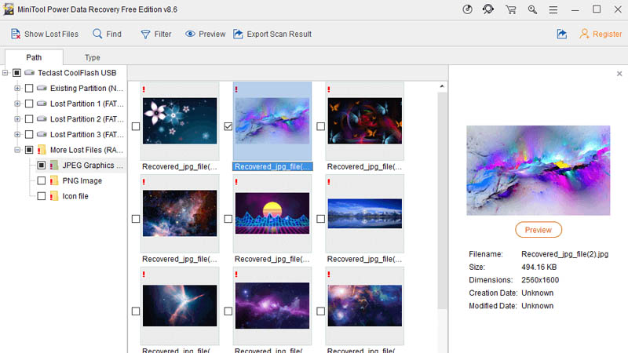Select the PNG Image tree item
Viewport: 628px width, 353px height.
click(x=82, y=180)
